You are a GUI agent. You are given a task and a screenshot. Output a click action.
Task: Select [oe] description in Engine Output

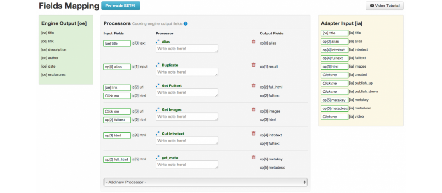point(54,50)
